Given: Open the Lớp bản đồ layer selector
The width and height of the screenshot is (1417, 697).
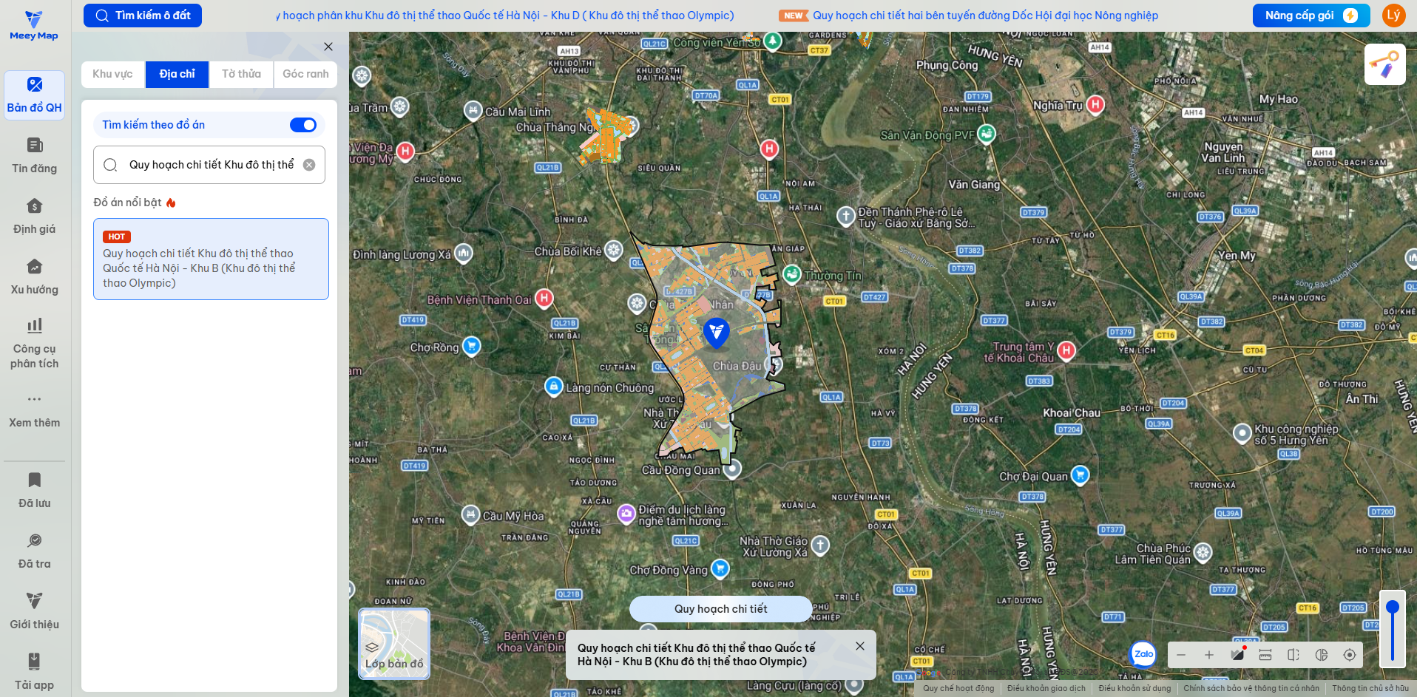Looking at the screenshot, I should (394, 644).
